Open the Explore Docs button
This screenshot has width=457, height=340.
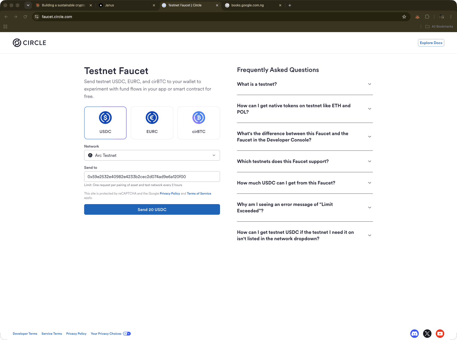[x=431, y=43]
